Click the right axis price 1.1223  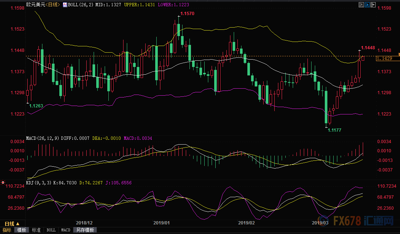[384, 114]
